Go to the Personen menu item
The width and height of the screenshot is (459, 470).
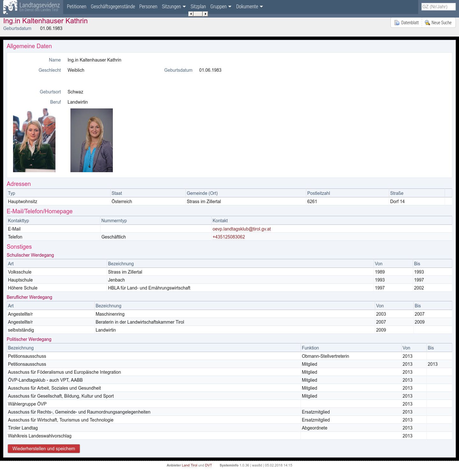click(148, 7)
